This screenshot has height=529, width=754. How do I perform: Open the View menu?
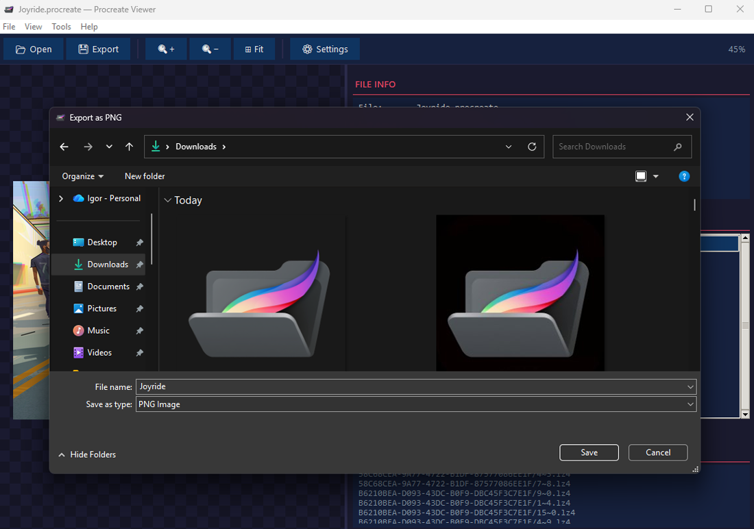click(33, 27)
